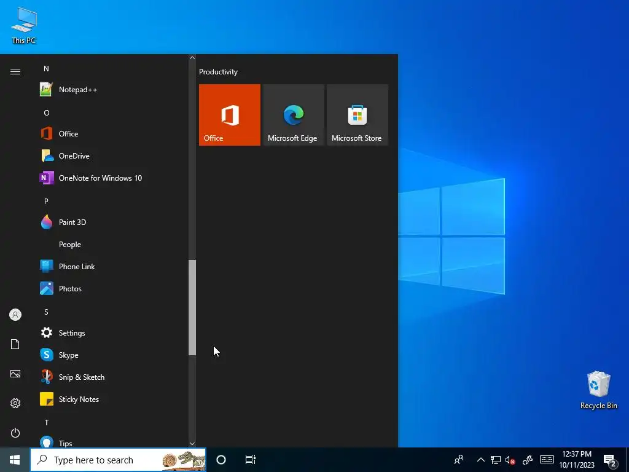Open the Microsoft Edge tile
The image size is (629, 472).
click(293, 115)
